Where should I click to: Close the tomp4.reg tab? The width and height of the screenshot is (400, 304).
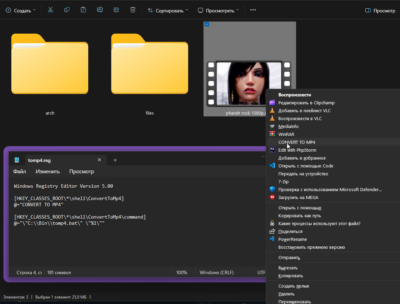(x=100, y=160)
